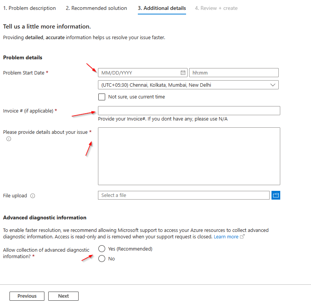Click the info icon next to File upload
The height and width of the screenshot is (303, 311).
pyautogui.click(x=33, y=195)
